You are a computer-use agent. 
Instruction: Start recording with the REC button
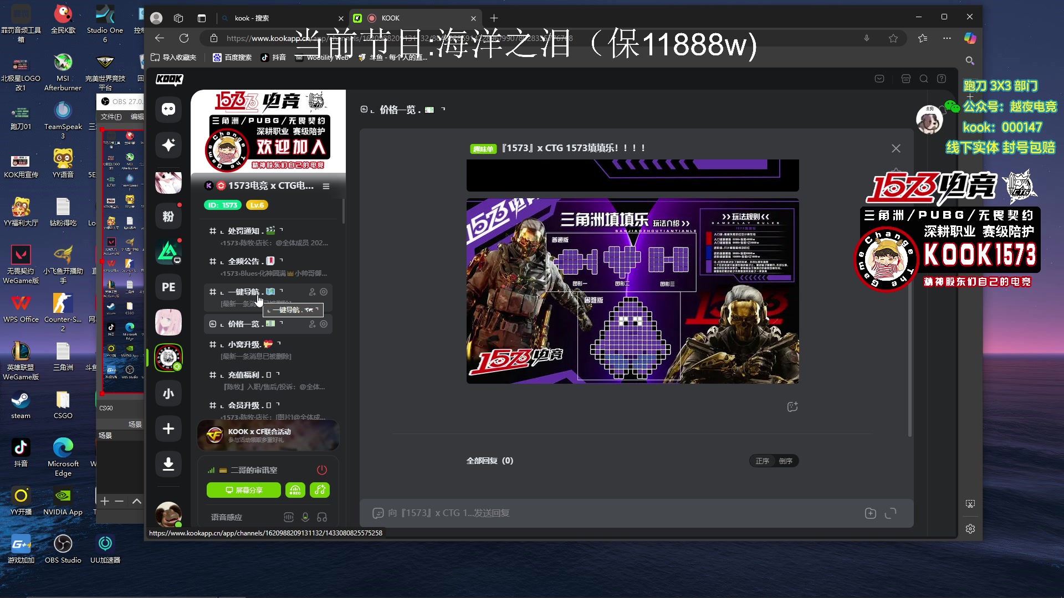click(295, 490)
